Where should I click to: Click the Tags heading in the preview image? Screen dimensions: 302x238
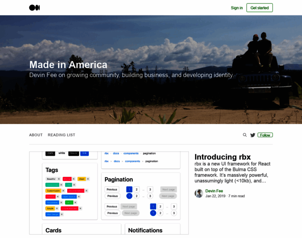pos(52,170)
